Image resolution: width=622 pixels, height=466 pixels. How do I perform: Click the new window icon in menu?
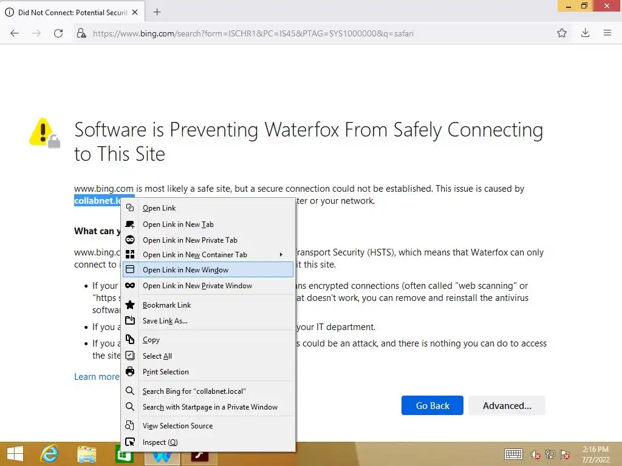click(x=130, y=269)
